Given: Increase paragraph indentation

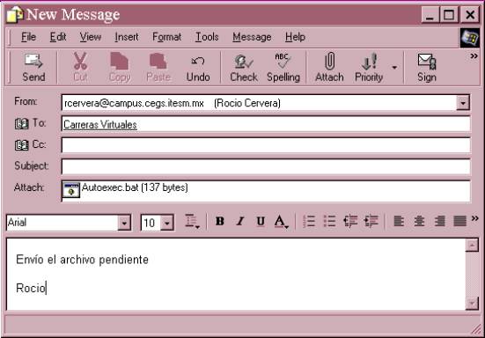Looking at the screenshot, I should coord(371,222).
